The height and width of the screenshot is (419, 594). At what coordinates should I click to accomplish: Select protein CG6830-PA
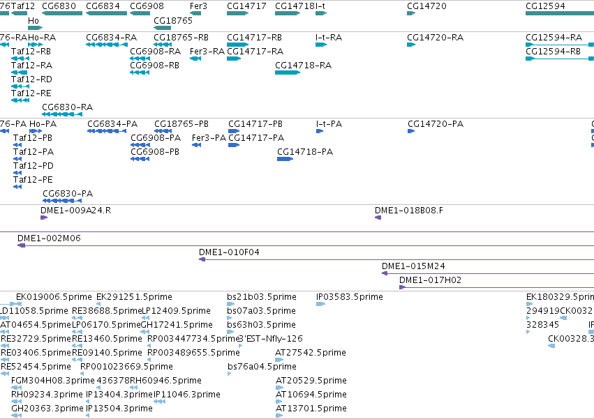click(68, 195)
